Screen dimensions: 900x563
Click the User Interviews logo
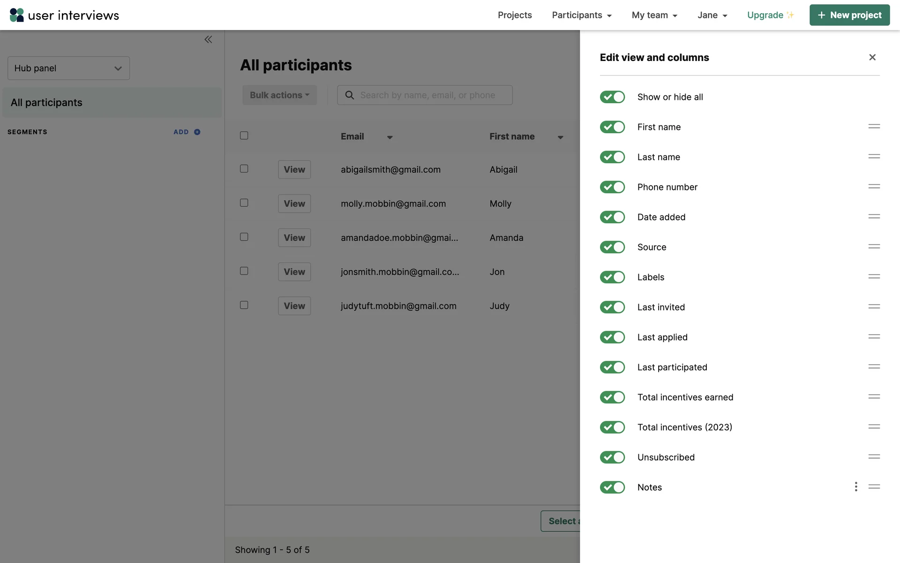tap(64, 15)
